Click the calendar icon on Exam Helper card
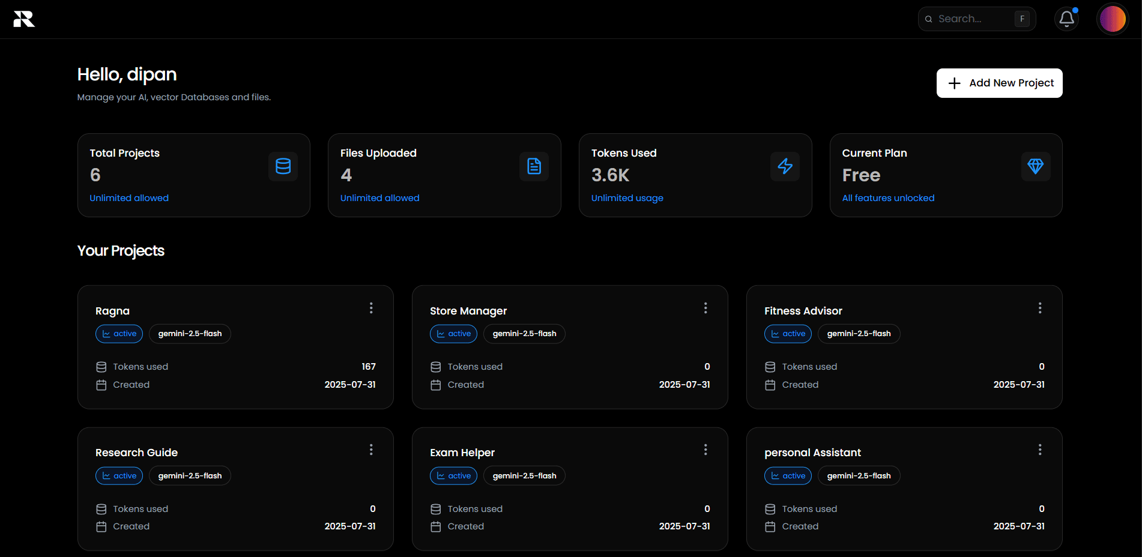The height and width of the screenshot is (557, 1142). point(436,526)
